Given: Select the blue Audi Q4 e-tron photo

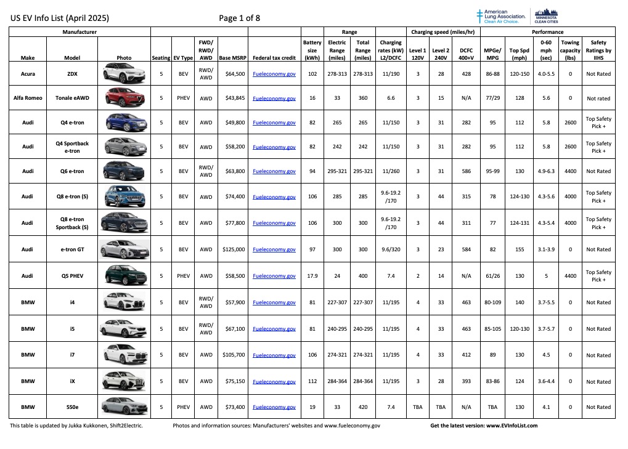Looking at the screenshot, I should [x=126, y=123].
